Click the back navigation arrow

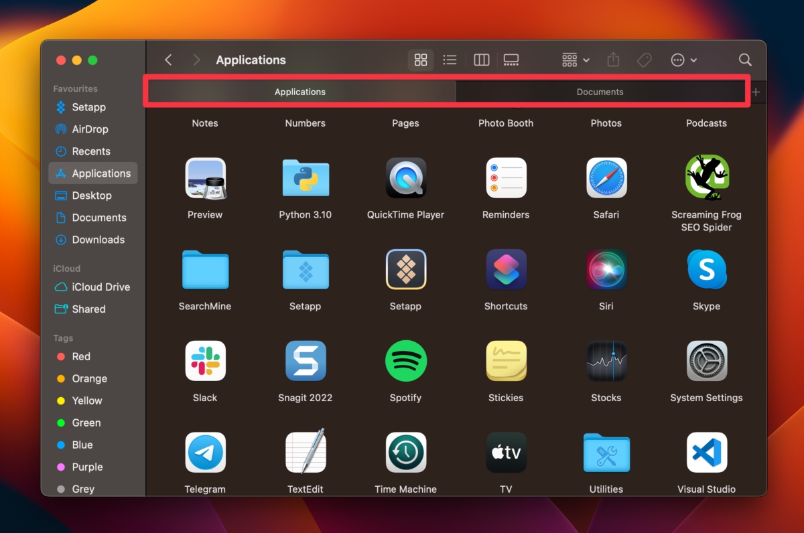point(168,60)
